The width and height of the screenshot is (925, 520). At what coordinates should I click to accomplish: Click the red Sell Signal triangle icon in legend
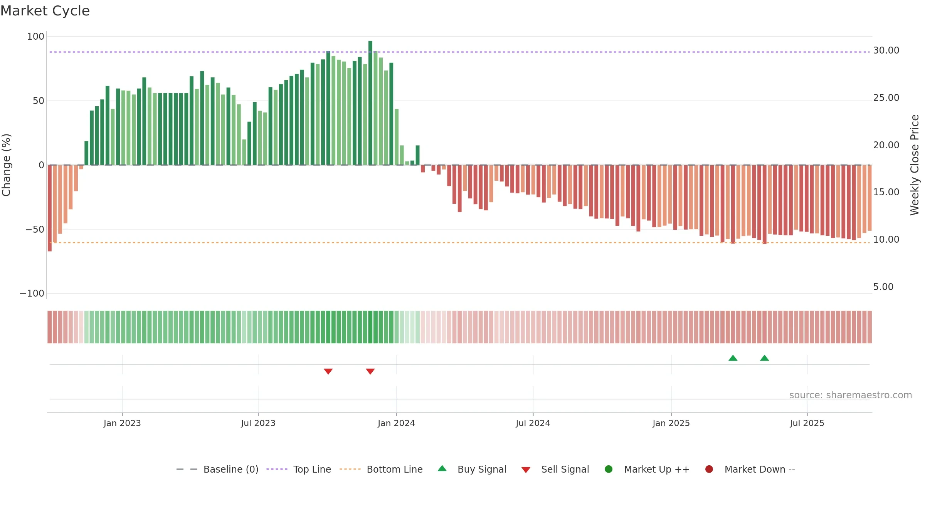526,470
